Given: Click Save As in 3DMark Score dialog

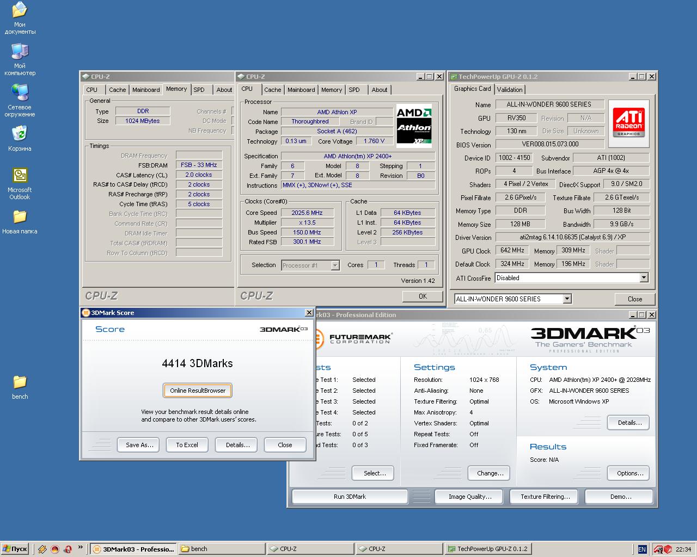Looking at the screenshot, I should coord(138,445).
